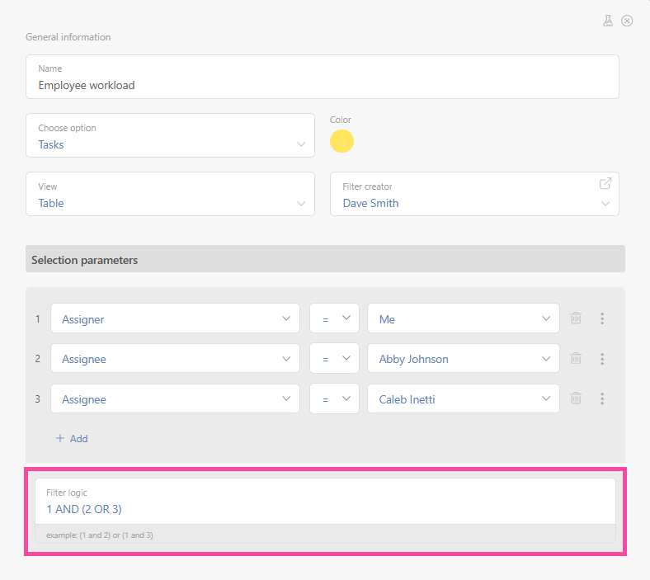650x580 pixels.
Task: Open the Assigner field dropdown
Action: pyautogui.click(x=174, y=318)
